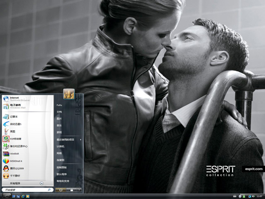Click the magnifier icon in search box
Image resolution: width=265 pixels, height=199 pixels.
[x=49, y=190]
